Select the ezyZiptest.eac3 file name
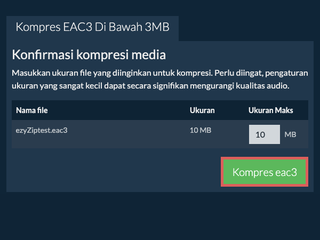The height and width of the screenshot is (240, 320). [x=42, y=130]
